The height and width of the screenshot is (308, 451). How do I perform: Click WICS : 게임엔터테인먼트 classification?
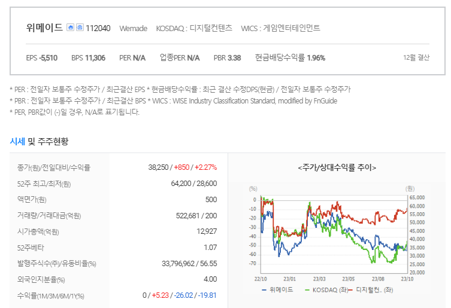point(280,28)
